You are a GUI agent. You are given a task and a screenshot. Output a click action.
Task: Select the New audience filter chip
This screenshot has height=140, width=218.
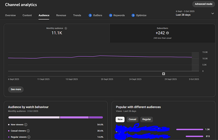120,119
